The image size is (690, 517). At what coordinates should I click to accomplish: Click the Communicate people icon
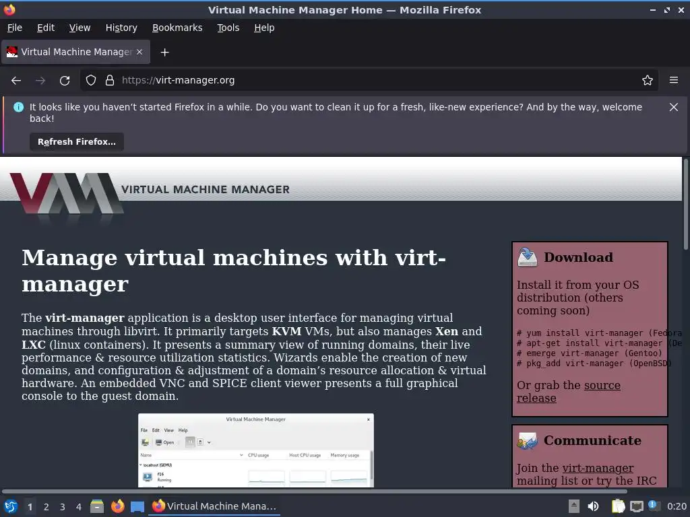pyautogui.click(x=527, y=440)
